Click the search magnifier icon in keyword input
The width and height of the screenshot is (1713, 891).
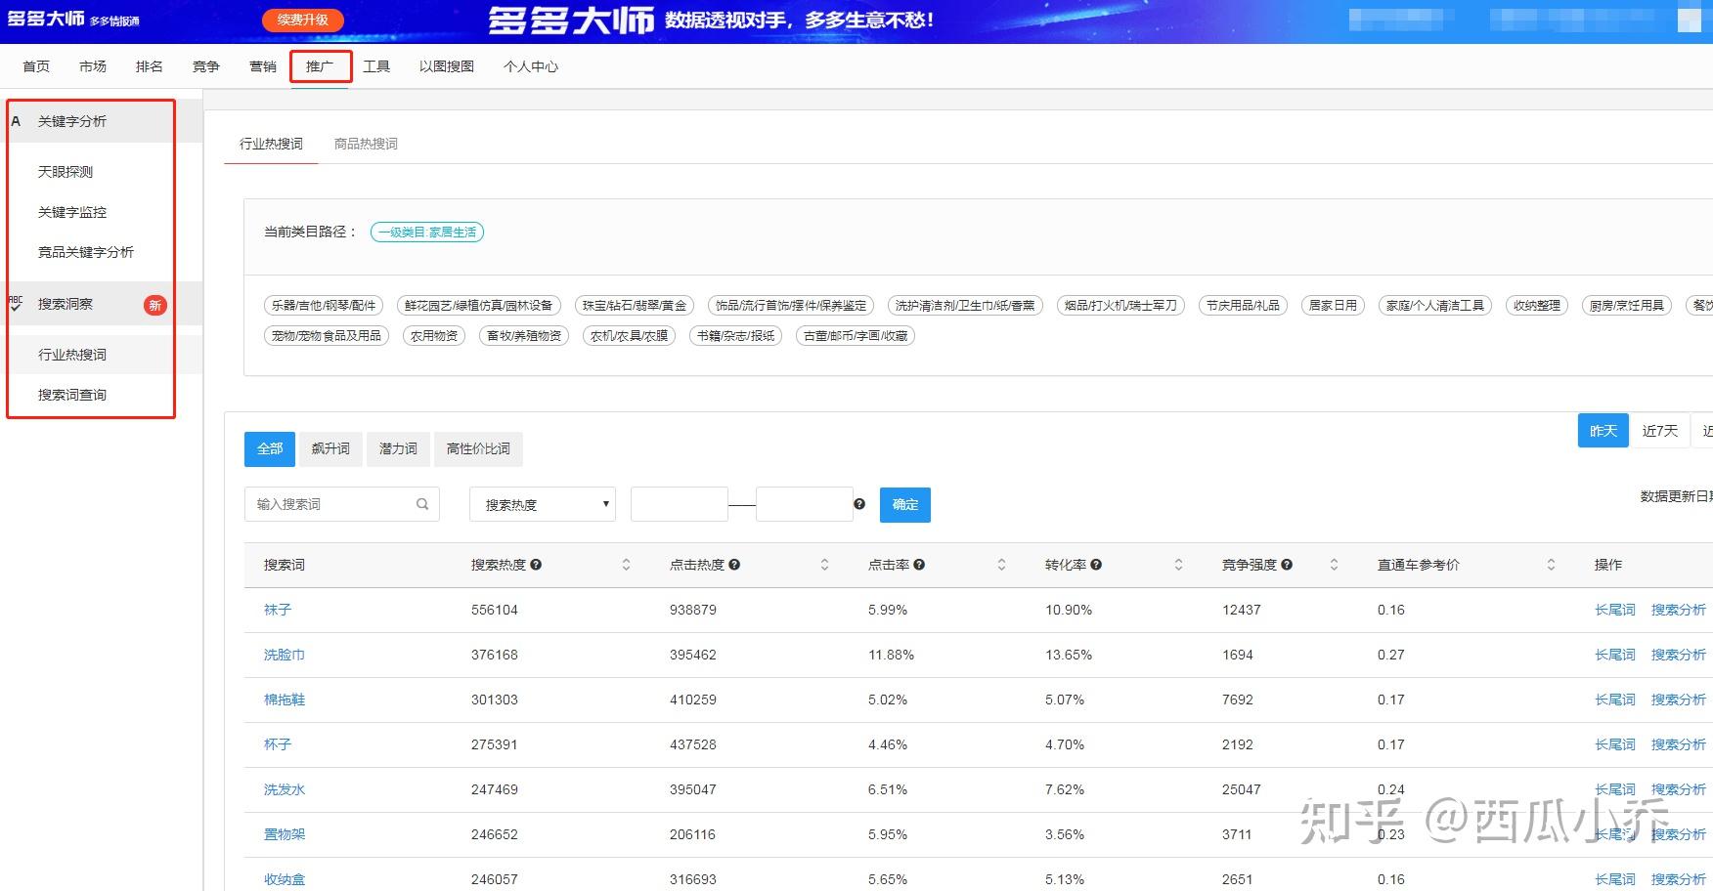pyautogui.click(x=422, y=504)
